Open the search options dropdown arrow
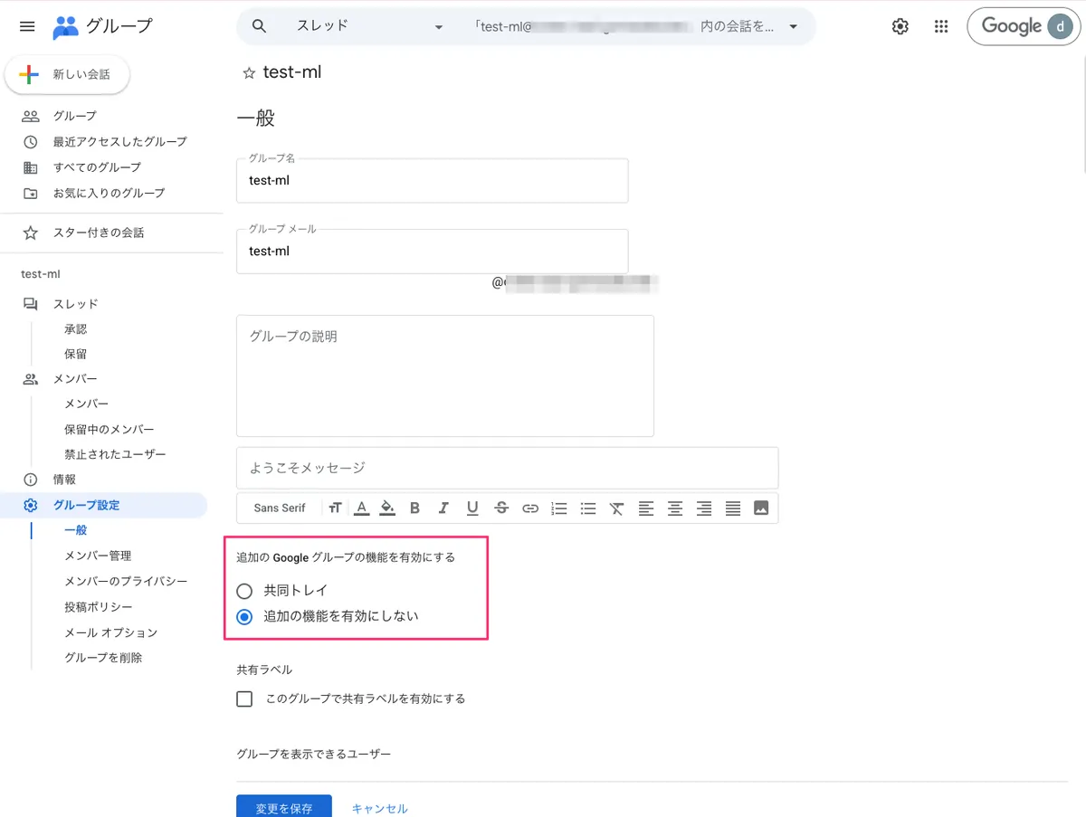 point(794,26)
